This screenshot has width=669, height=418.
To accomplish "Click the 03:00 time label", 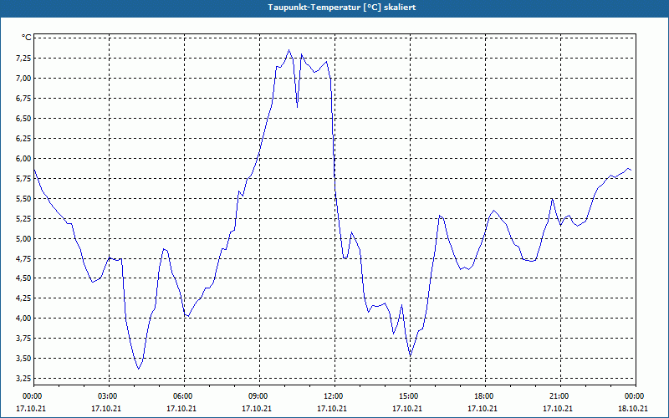I will pos(110,395).
